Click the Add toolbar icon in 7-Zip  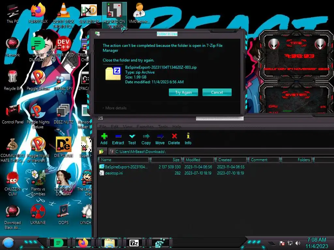point(104,139)
